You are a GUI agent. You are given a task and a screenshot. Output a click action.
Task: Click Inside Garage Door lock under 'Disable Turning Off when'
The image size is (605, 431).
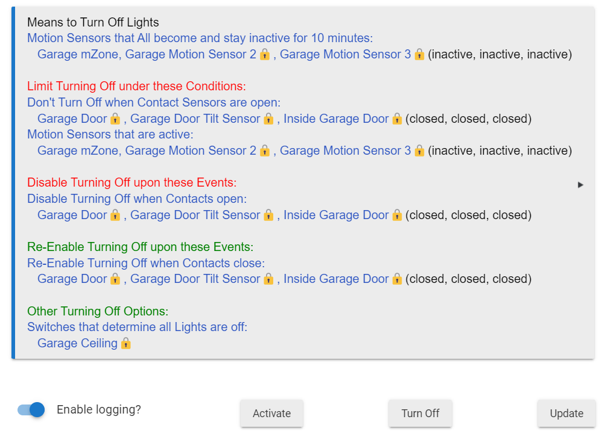pyautogui.click(x=397, y=215)
